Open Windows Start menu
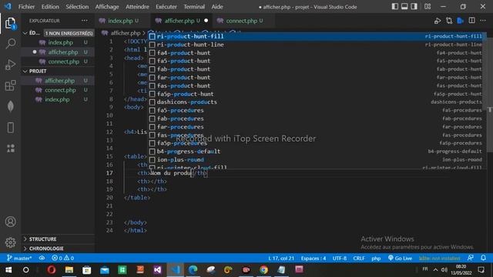The image size is (493, 277). tap(8, 270)
